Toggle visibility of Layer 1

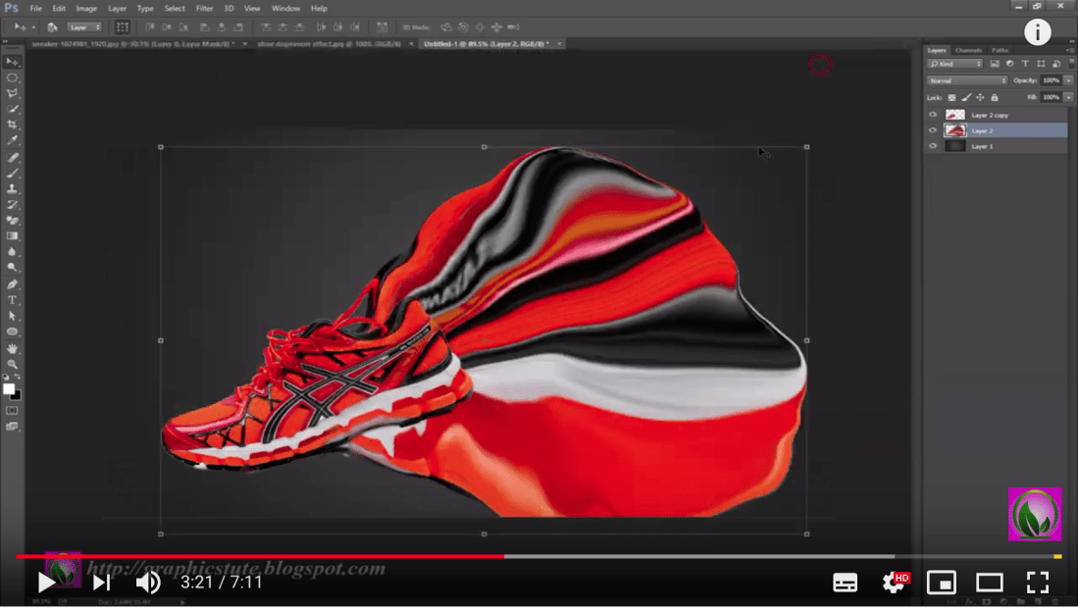click(x=933, y=146)
